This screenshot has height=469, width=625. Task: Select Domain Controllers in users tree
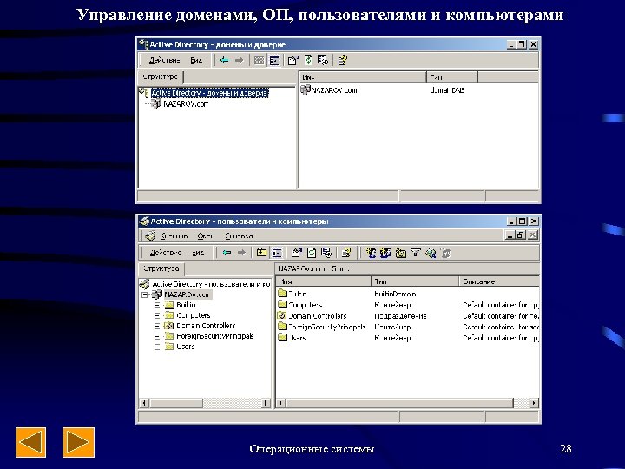point(206,326)
